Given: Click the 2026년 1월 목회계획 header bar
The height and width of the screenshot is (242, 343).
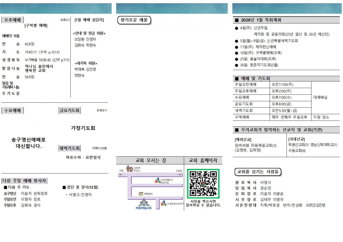Looking at the screenshot, I should coord(286,20).
